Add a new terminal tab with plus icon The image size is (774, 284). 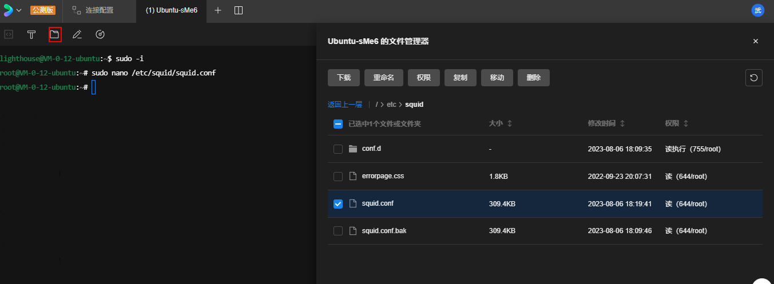tap(217, 10)
